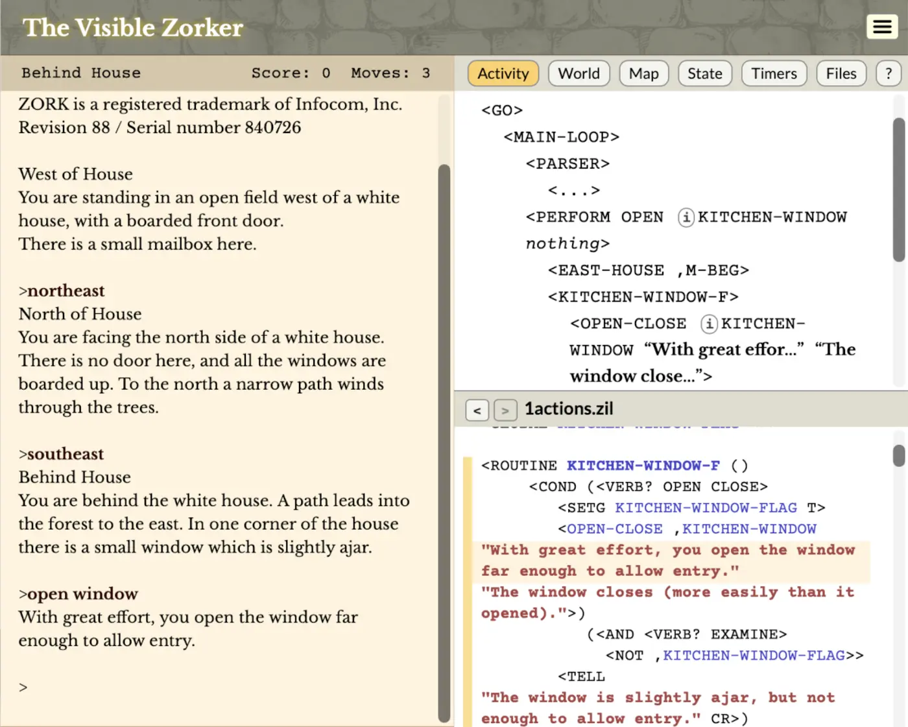Switch to the State tab

704,73
